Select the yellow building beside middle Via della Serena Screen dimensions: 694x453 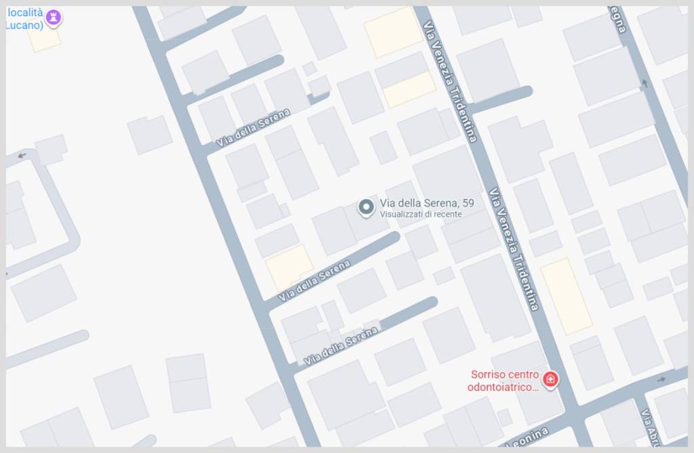click(x=289, y=267)
